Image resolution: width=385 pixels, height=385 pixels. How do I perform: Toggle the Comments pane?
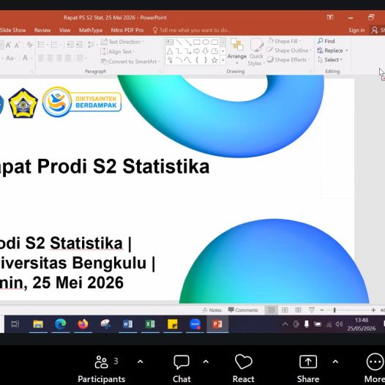pyautogui.click(x=243, y=310)
